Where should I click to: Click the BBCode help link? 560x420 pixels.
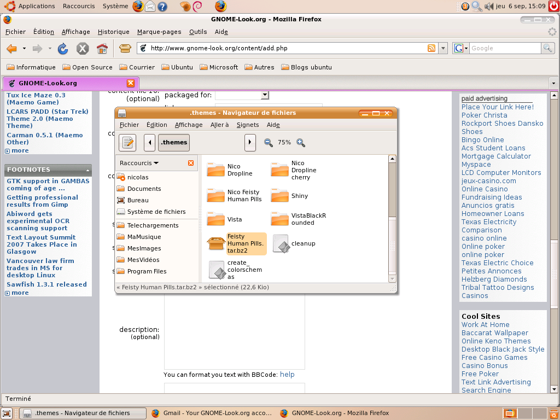(x=287, y=374)
